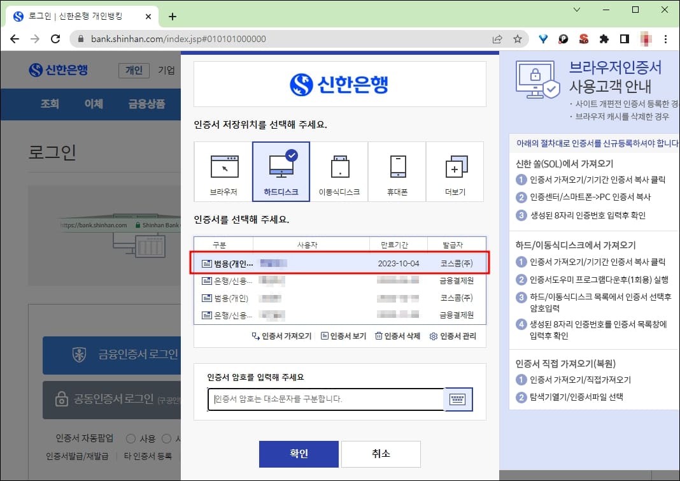
Task: Open the virtual keyboard beside the password field
Action: pos(458,399)
